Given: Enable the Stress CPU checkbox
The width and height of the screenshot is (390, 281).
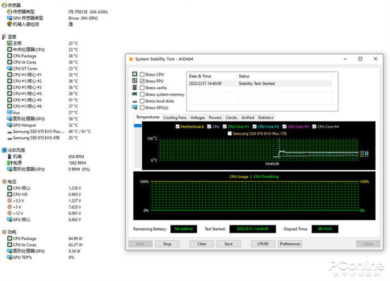Looking at the screenshot, I should 142,74.
